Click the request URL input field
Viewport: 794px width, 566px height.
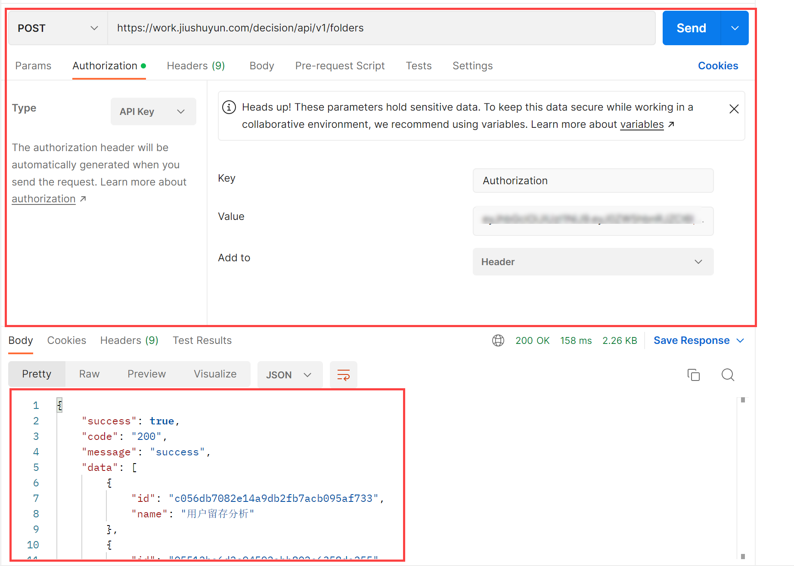[x=381, y=28]
